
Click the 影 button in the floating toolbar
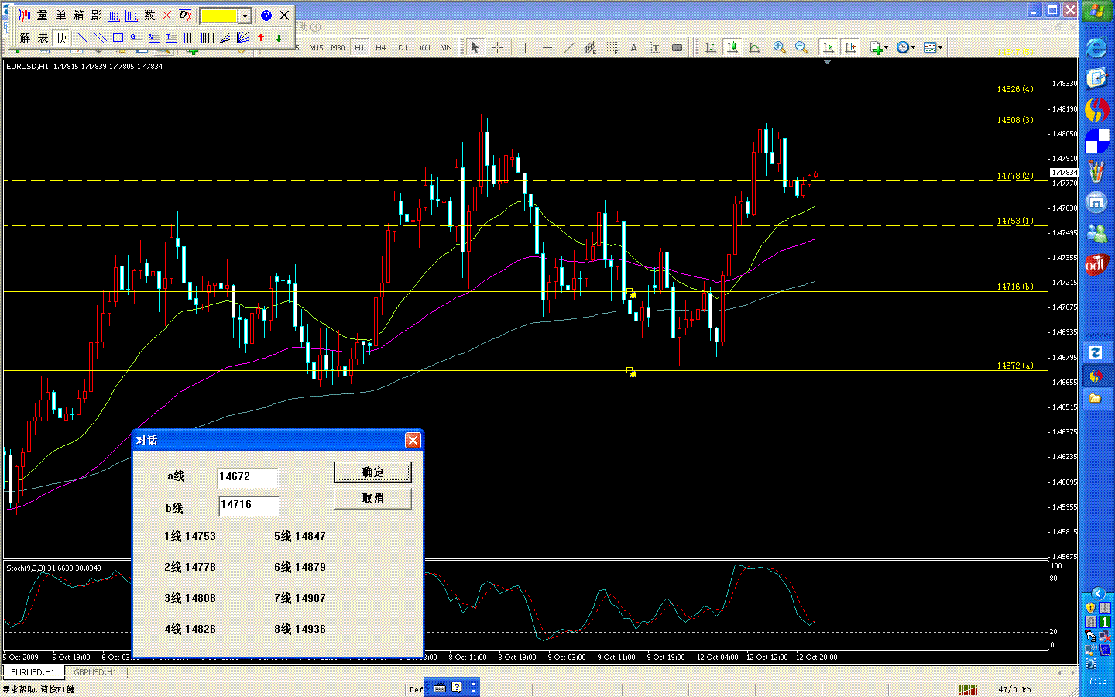tap(96, 15)
